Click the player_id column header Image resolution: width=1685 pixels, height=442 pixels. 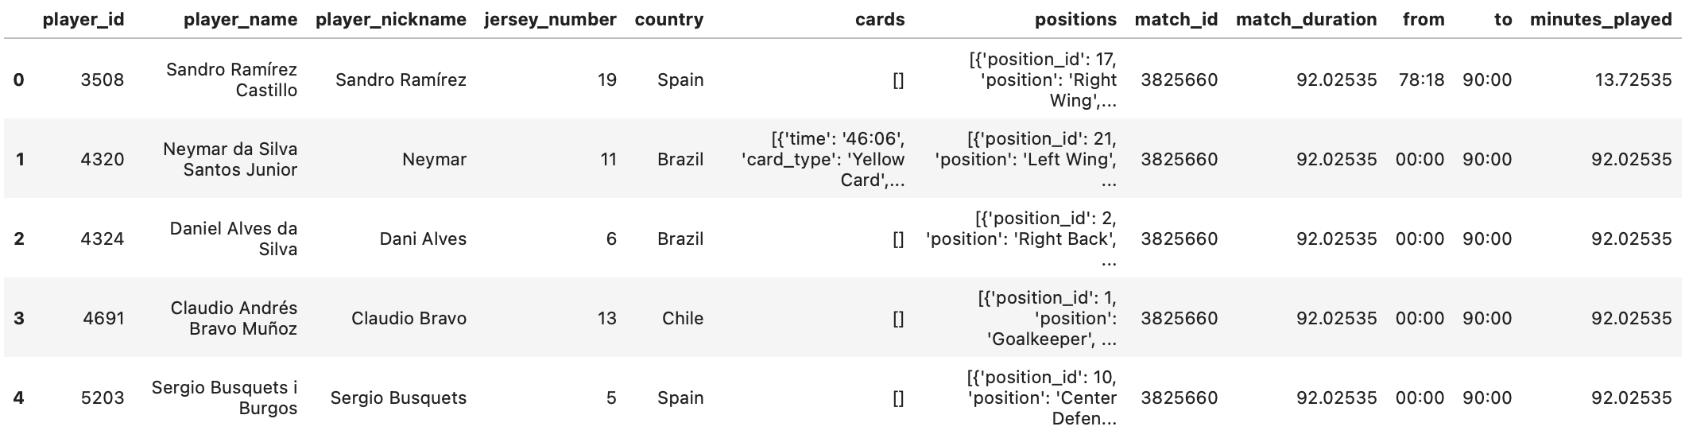pyautogui.click(x=83, y=20)
